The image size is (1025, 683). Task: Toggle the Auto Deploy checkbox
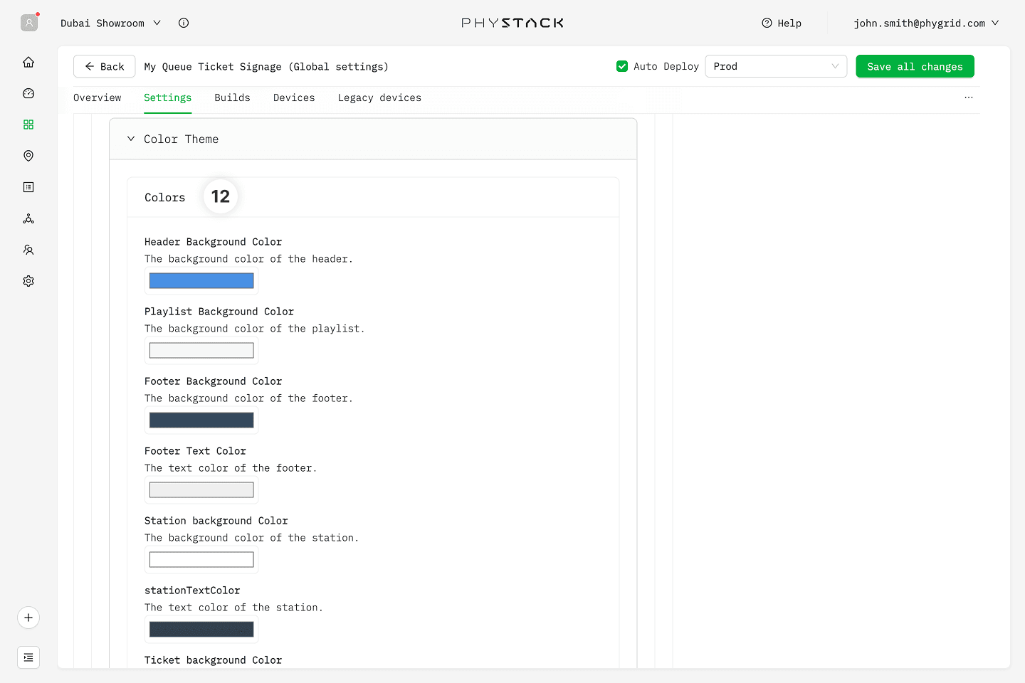pyautogui.click(x=622, y=66)
